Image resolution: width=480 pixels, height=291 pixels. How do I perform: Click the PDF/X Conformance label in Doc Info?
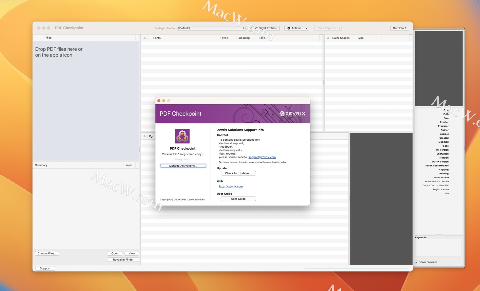point(437,166)
